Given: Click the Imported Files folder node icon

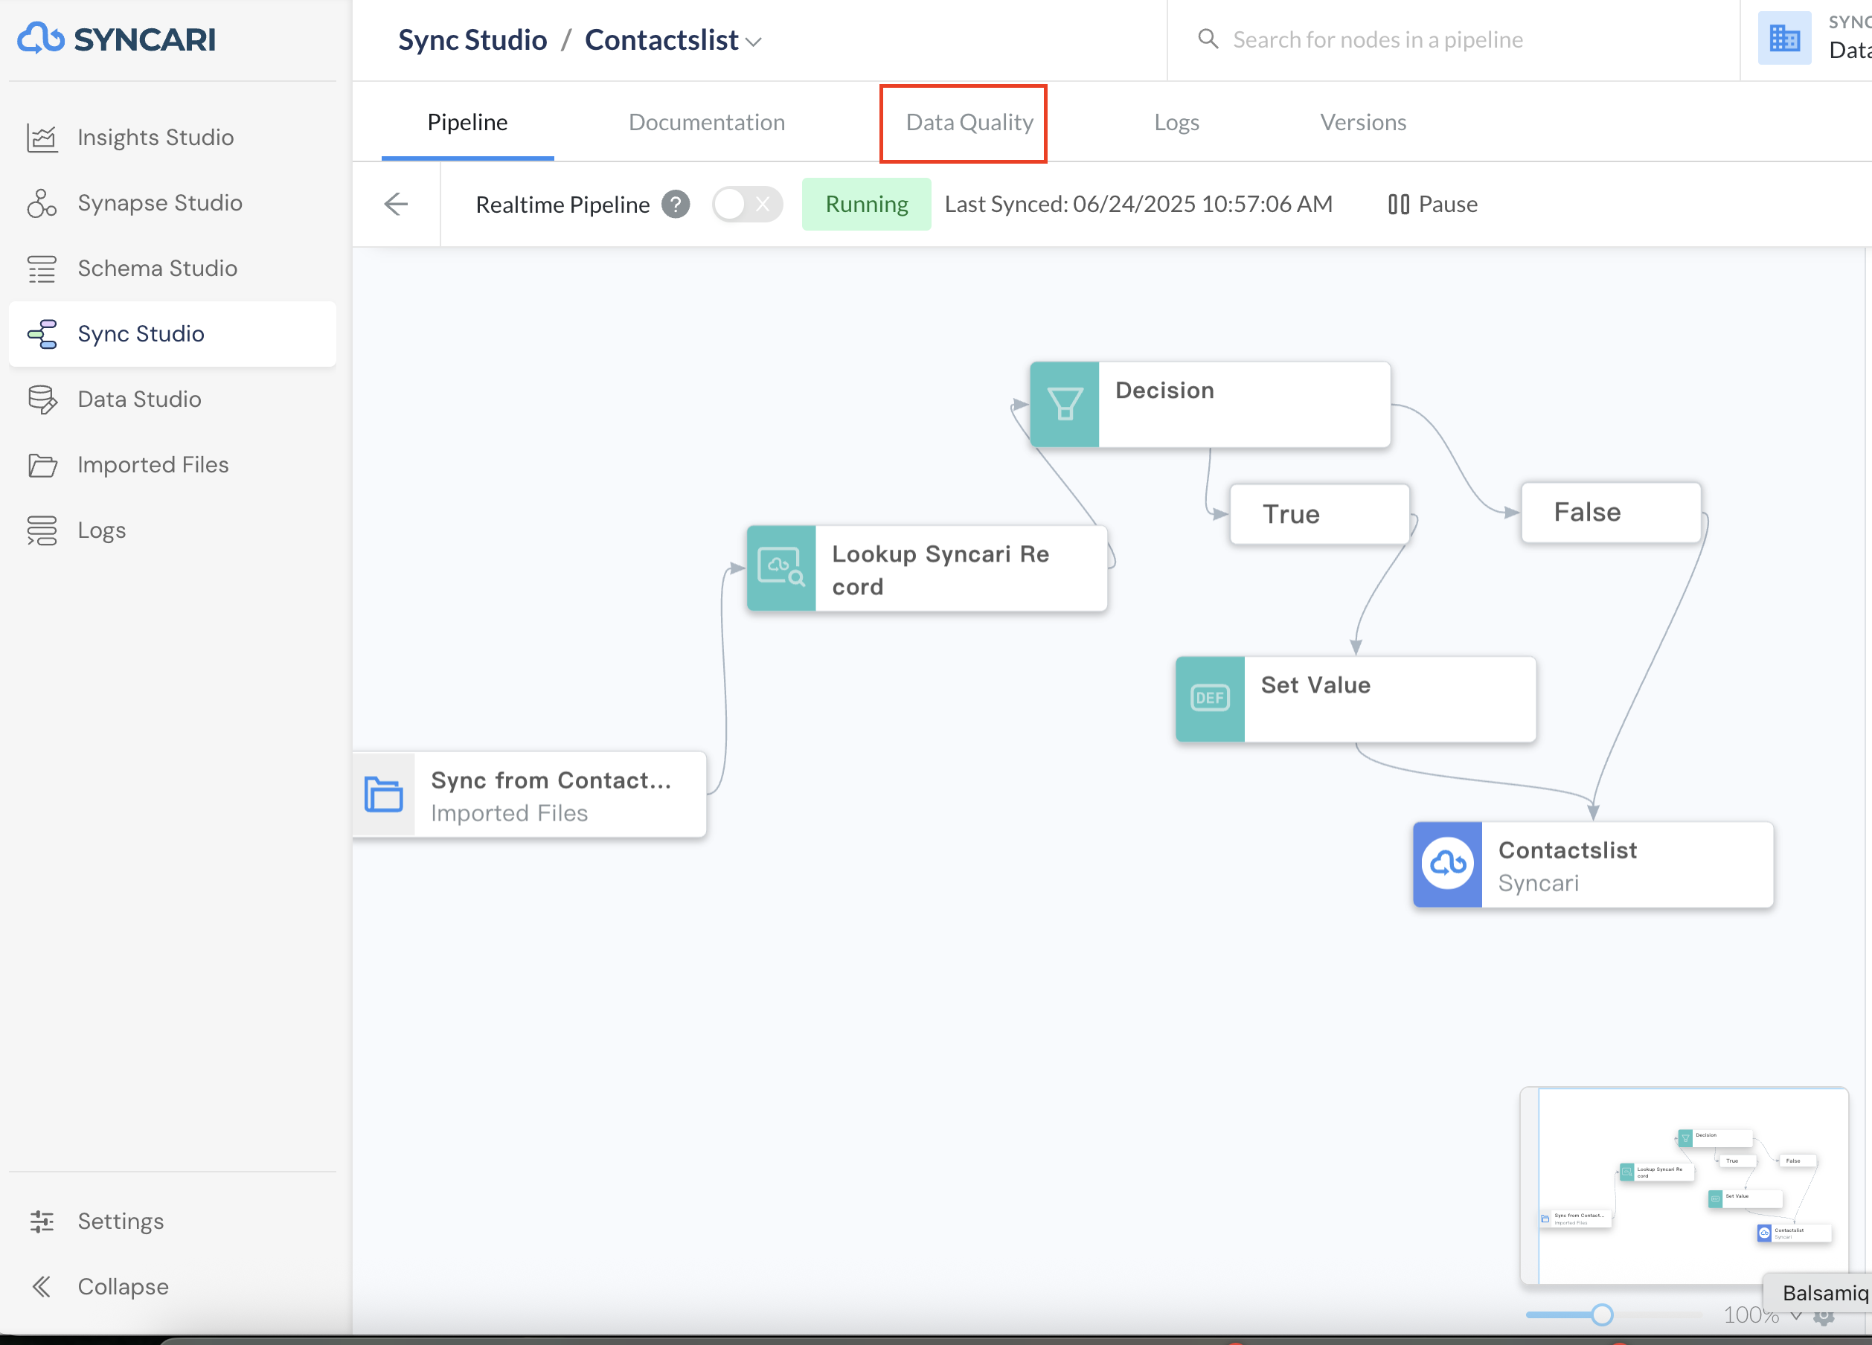Looking at the screenshot, I should (384, 795).
